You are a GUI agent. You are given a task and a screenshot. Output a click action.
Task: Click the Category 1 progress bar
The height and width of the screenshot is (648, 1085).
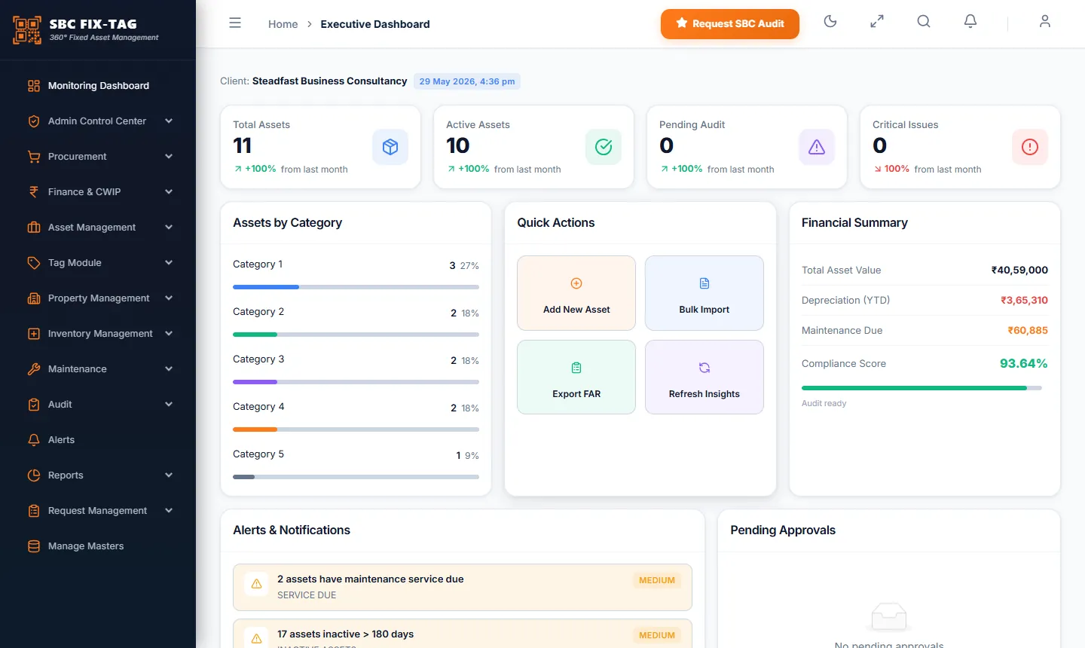pyautogui.click(x=356, y=287)
